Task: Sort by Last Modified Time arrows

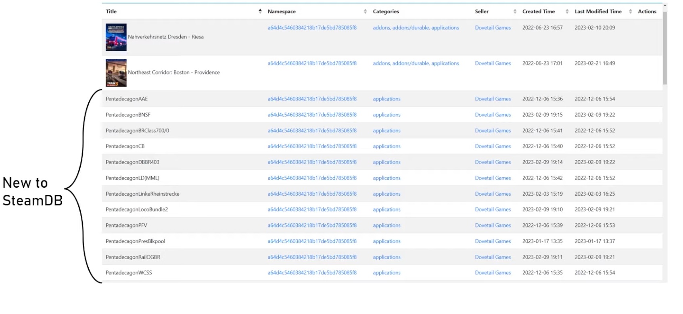Action: tap(630, 11)
